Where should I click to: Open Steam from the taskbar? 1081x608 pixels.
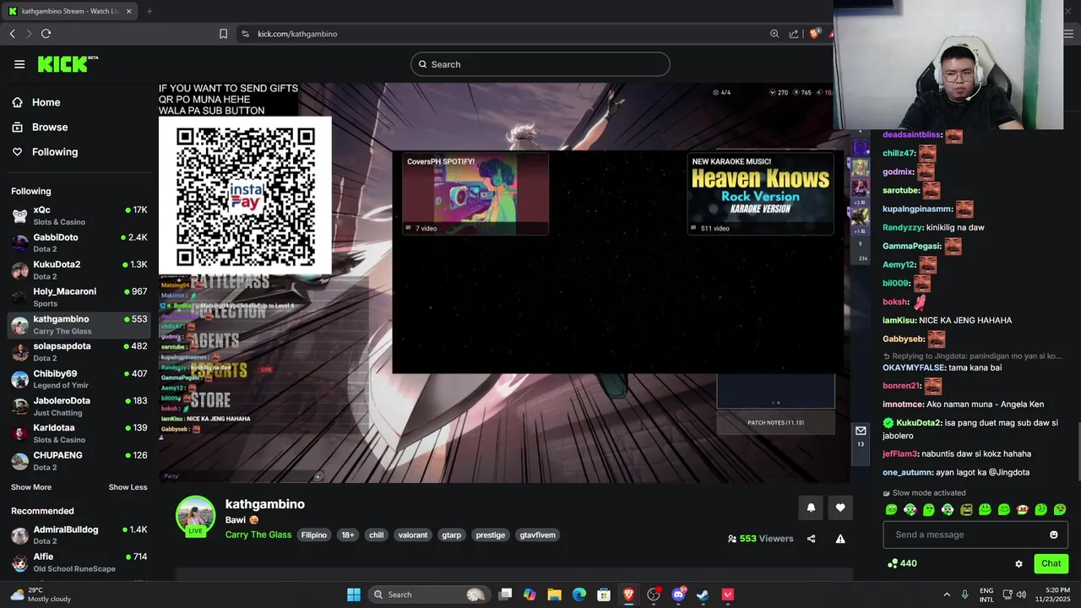point(703,594)
